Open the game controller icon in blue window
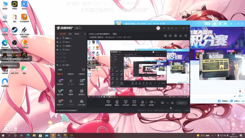Screen dimensions: 245x138 coord(225,24)
